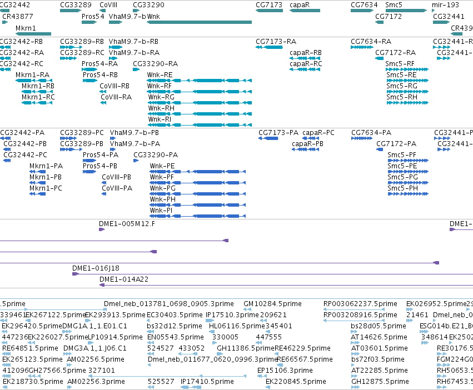
Task: Click the Mkrn1-RA transcript glyph
Action: 34,81
